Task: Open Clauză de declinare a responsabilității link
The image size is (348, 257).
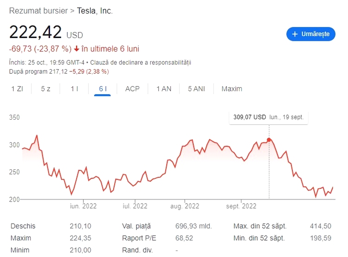Action: pos(141,62)
